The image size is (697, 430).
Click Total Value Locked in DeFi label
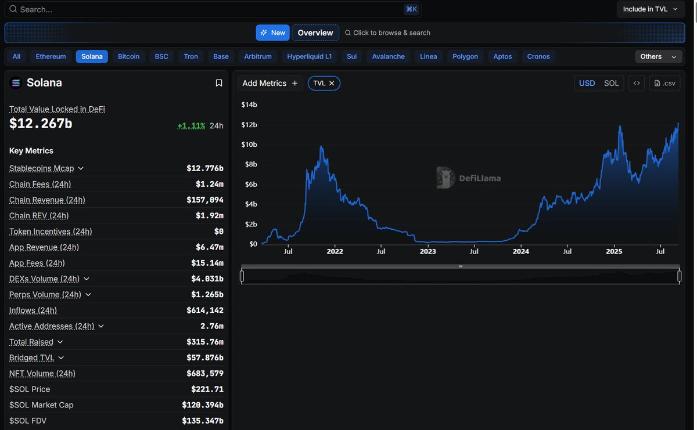[57, 109]
